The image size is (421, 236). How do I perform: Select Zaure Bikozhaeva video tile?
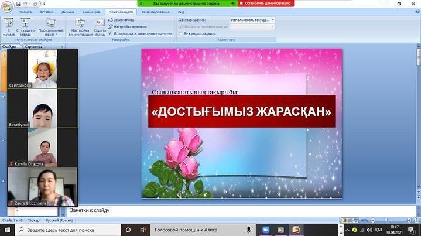pos(42,187)
